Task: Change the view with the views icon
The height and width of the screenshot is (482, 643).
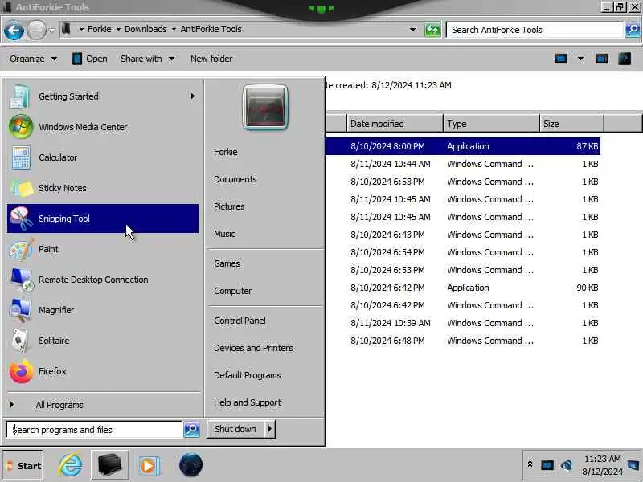Action: [x=560, y=59]
